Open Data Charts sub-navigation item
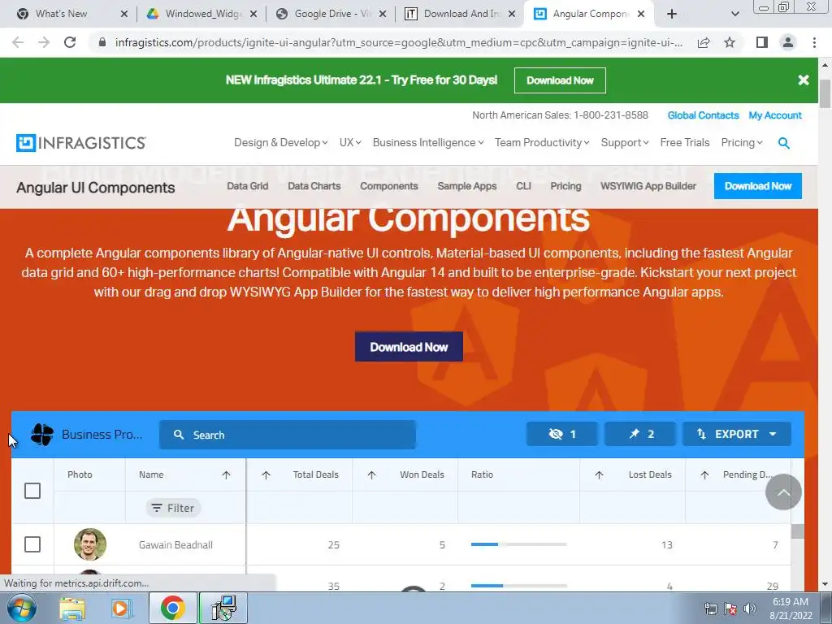The image size is (832, 624). 314,186
